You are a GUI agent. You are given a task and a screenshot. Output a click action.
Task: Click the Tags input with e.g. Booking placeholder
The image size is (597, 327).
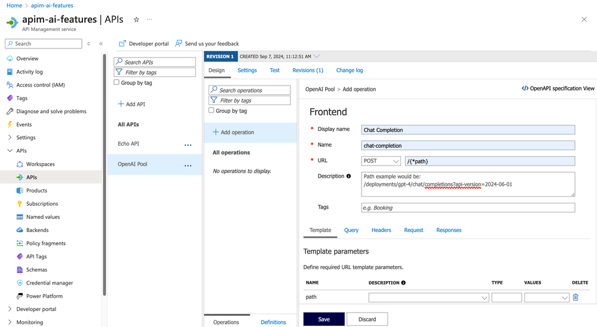[468, 207]
